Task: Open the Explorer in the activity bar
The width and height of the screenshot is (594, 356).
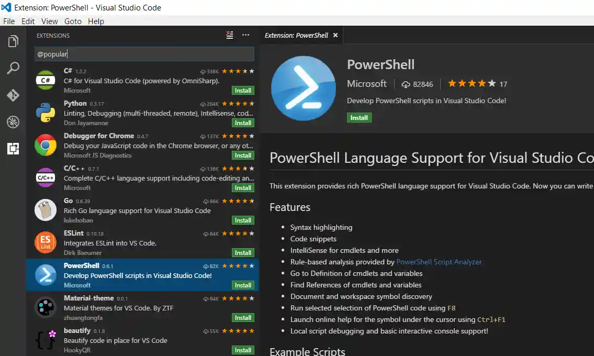Action: click(x=13, y=41)
